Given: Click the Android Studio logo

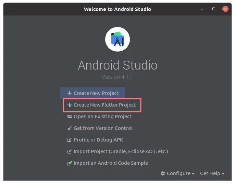Looking at the screenshot, I should [117, 39].
